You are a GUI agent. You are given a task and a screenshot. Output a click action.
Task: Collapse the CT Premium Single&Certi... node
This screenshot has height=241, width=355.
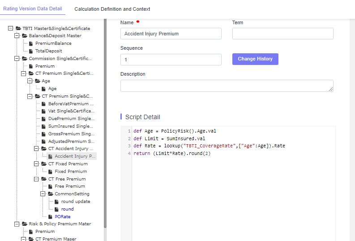click(x=23, y=73)
